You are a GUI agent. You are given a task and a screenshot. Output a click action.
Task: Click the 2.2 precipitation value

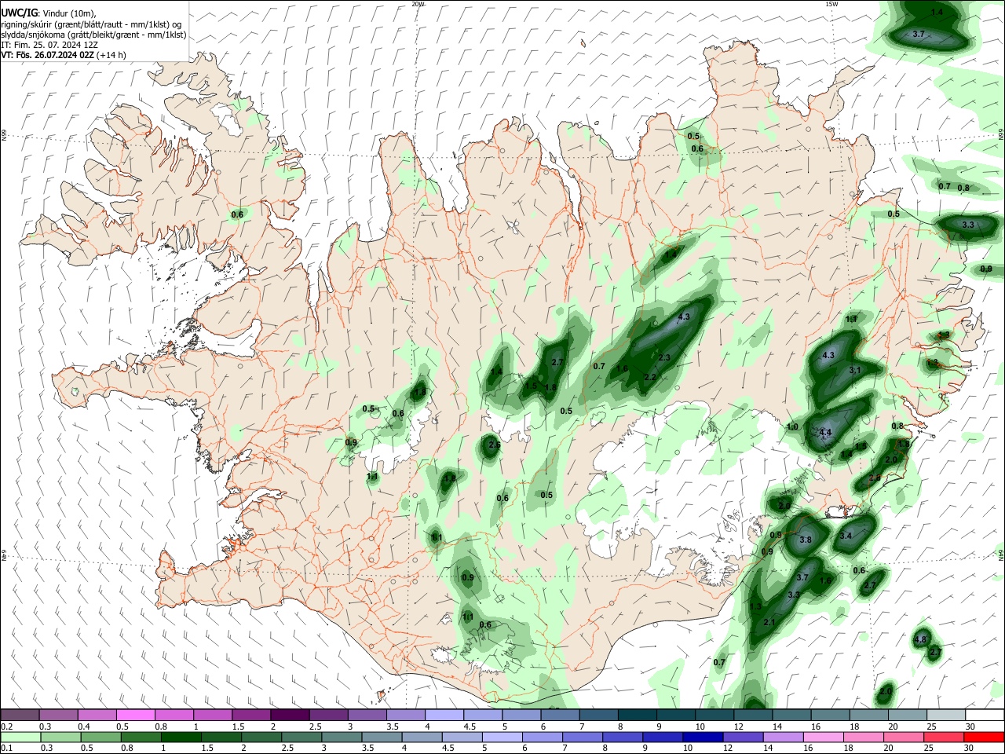tap(649, 377)
